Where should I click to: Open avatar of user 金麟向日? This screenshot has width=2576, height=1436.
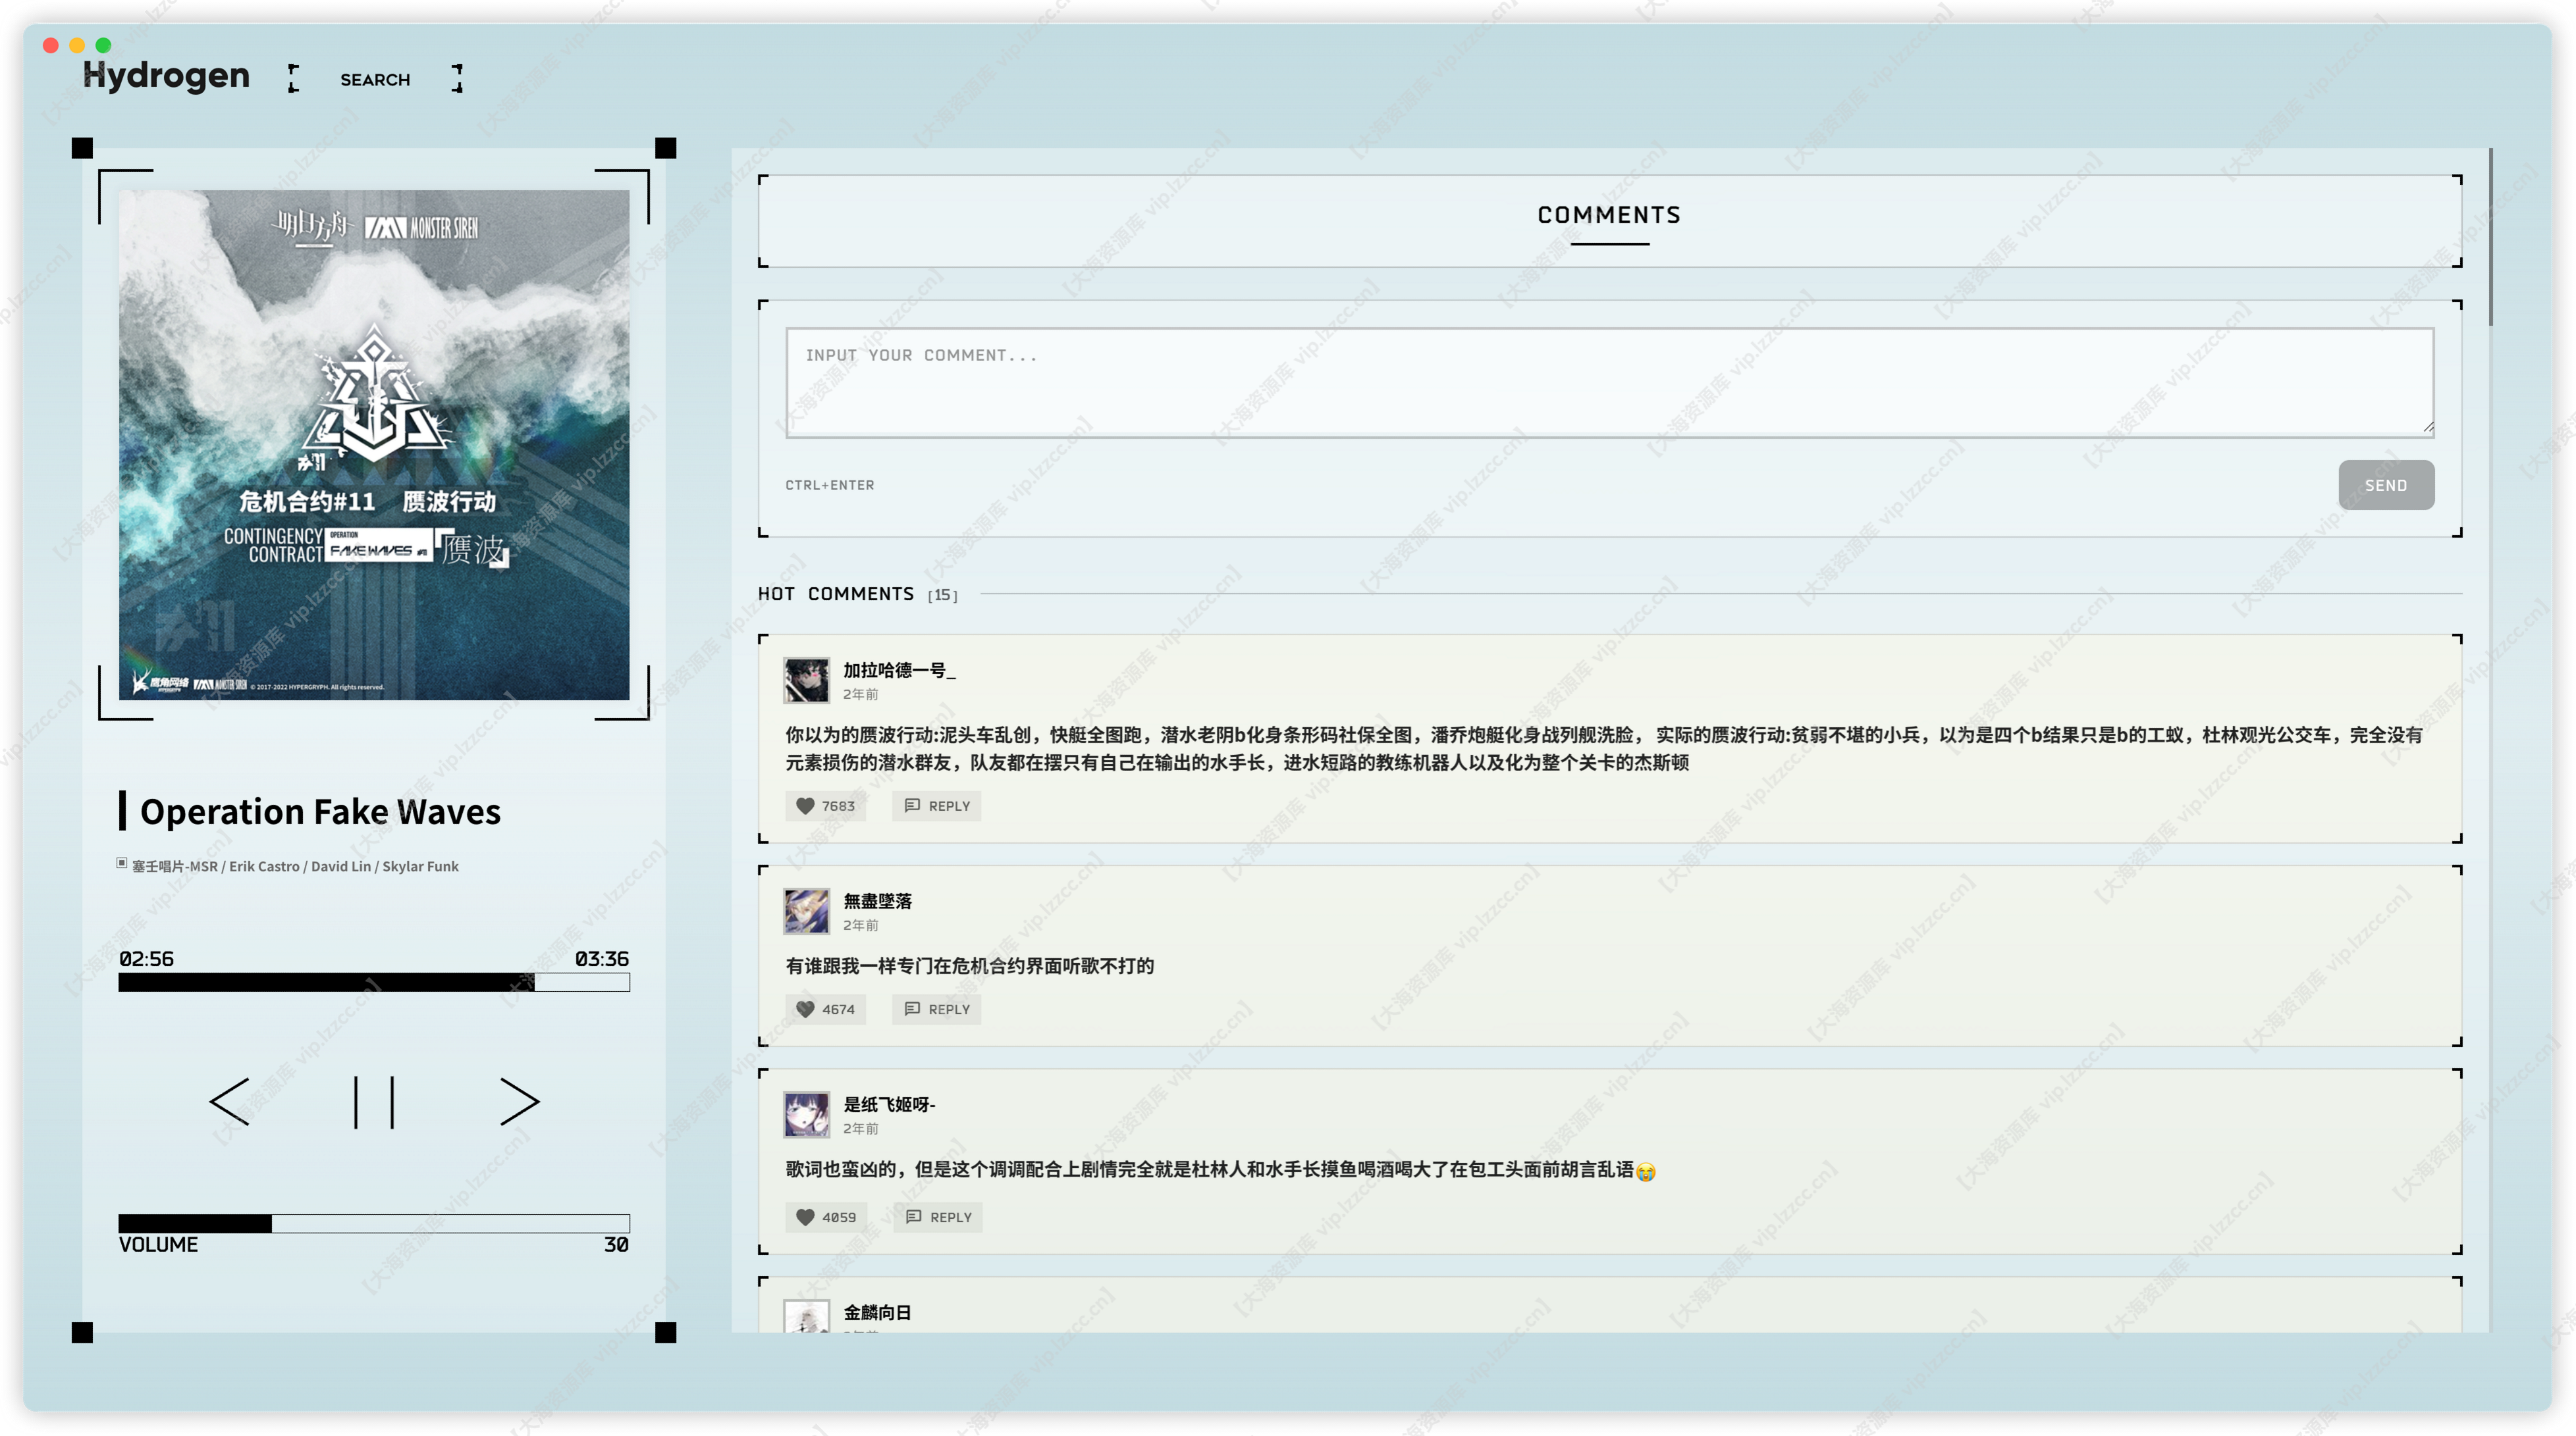[807, 1316]
